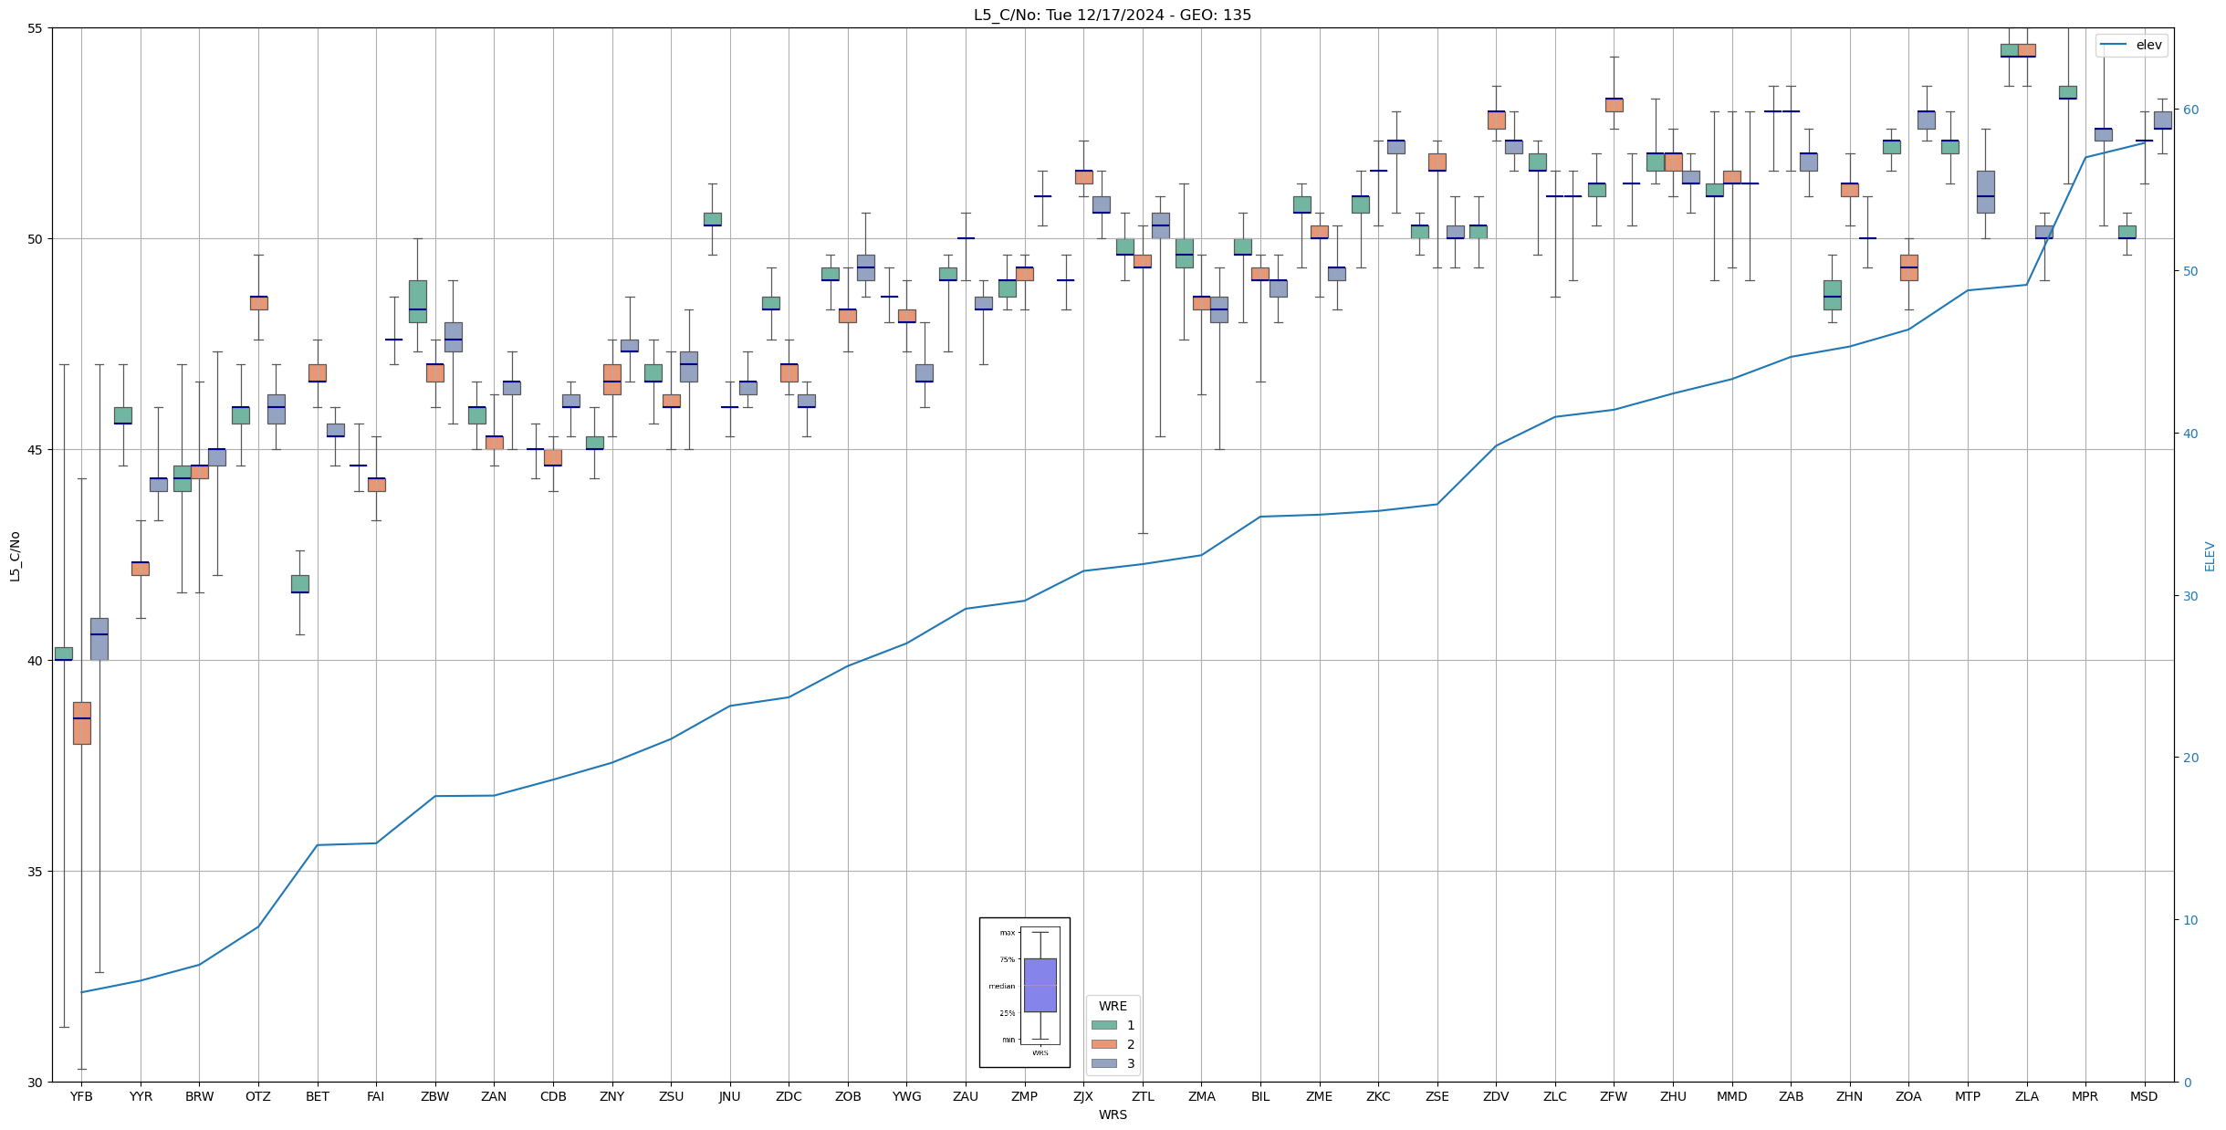Click the 35 tick on left axis
Screen dimensions: 2226x1130
[34, 872]
